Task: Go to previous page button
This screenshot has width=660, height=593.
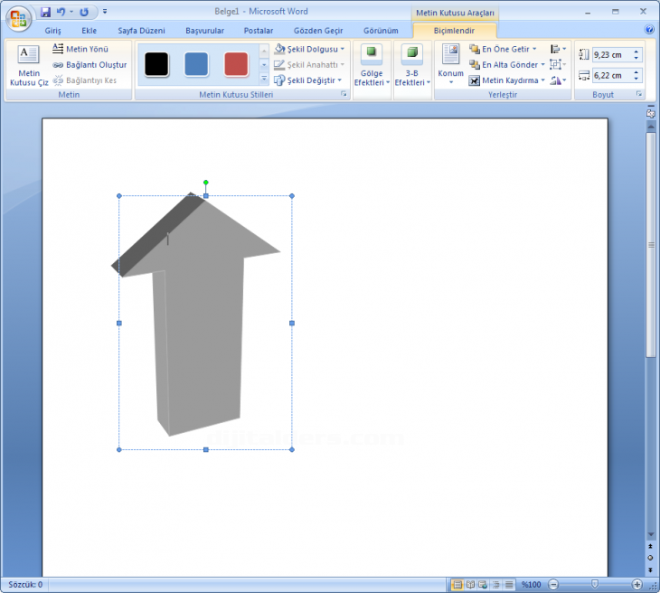Action: coord(651,546)
